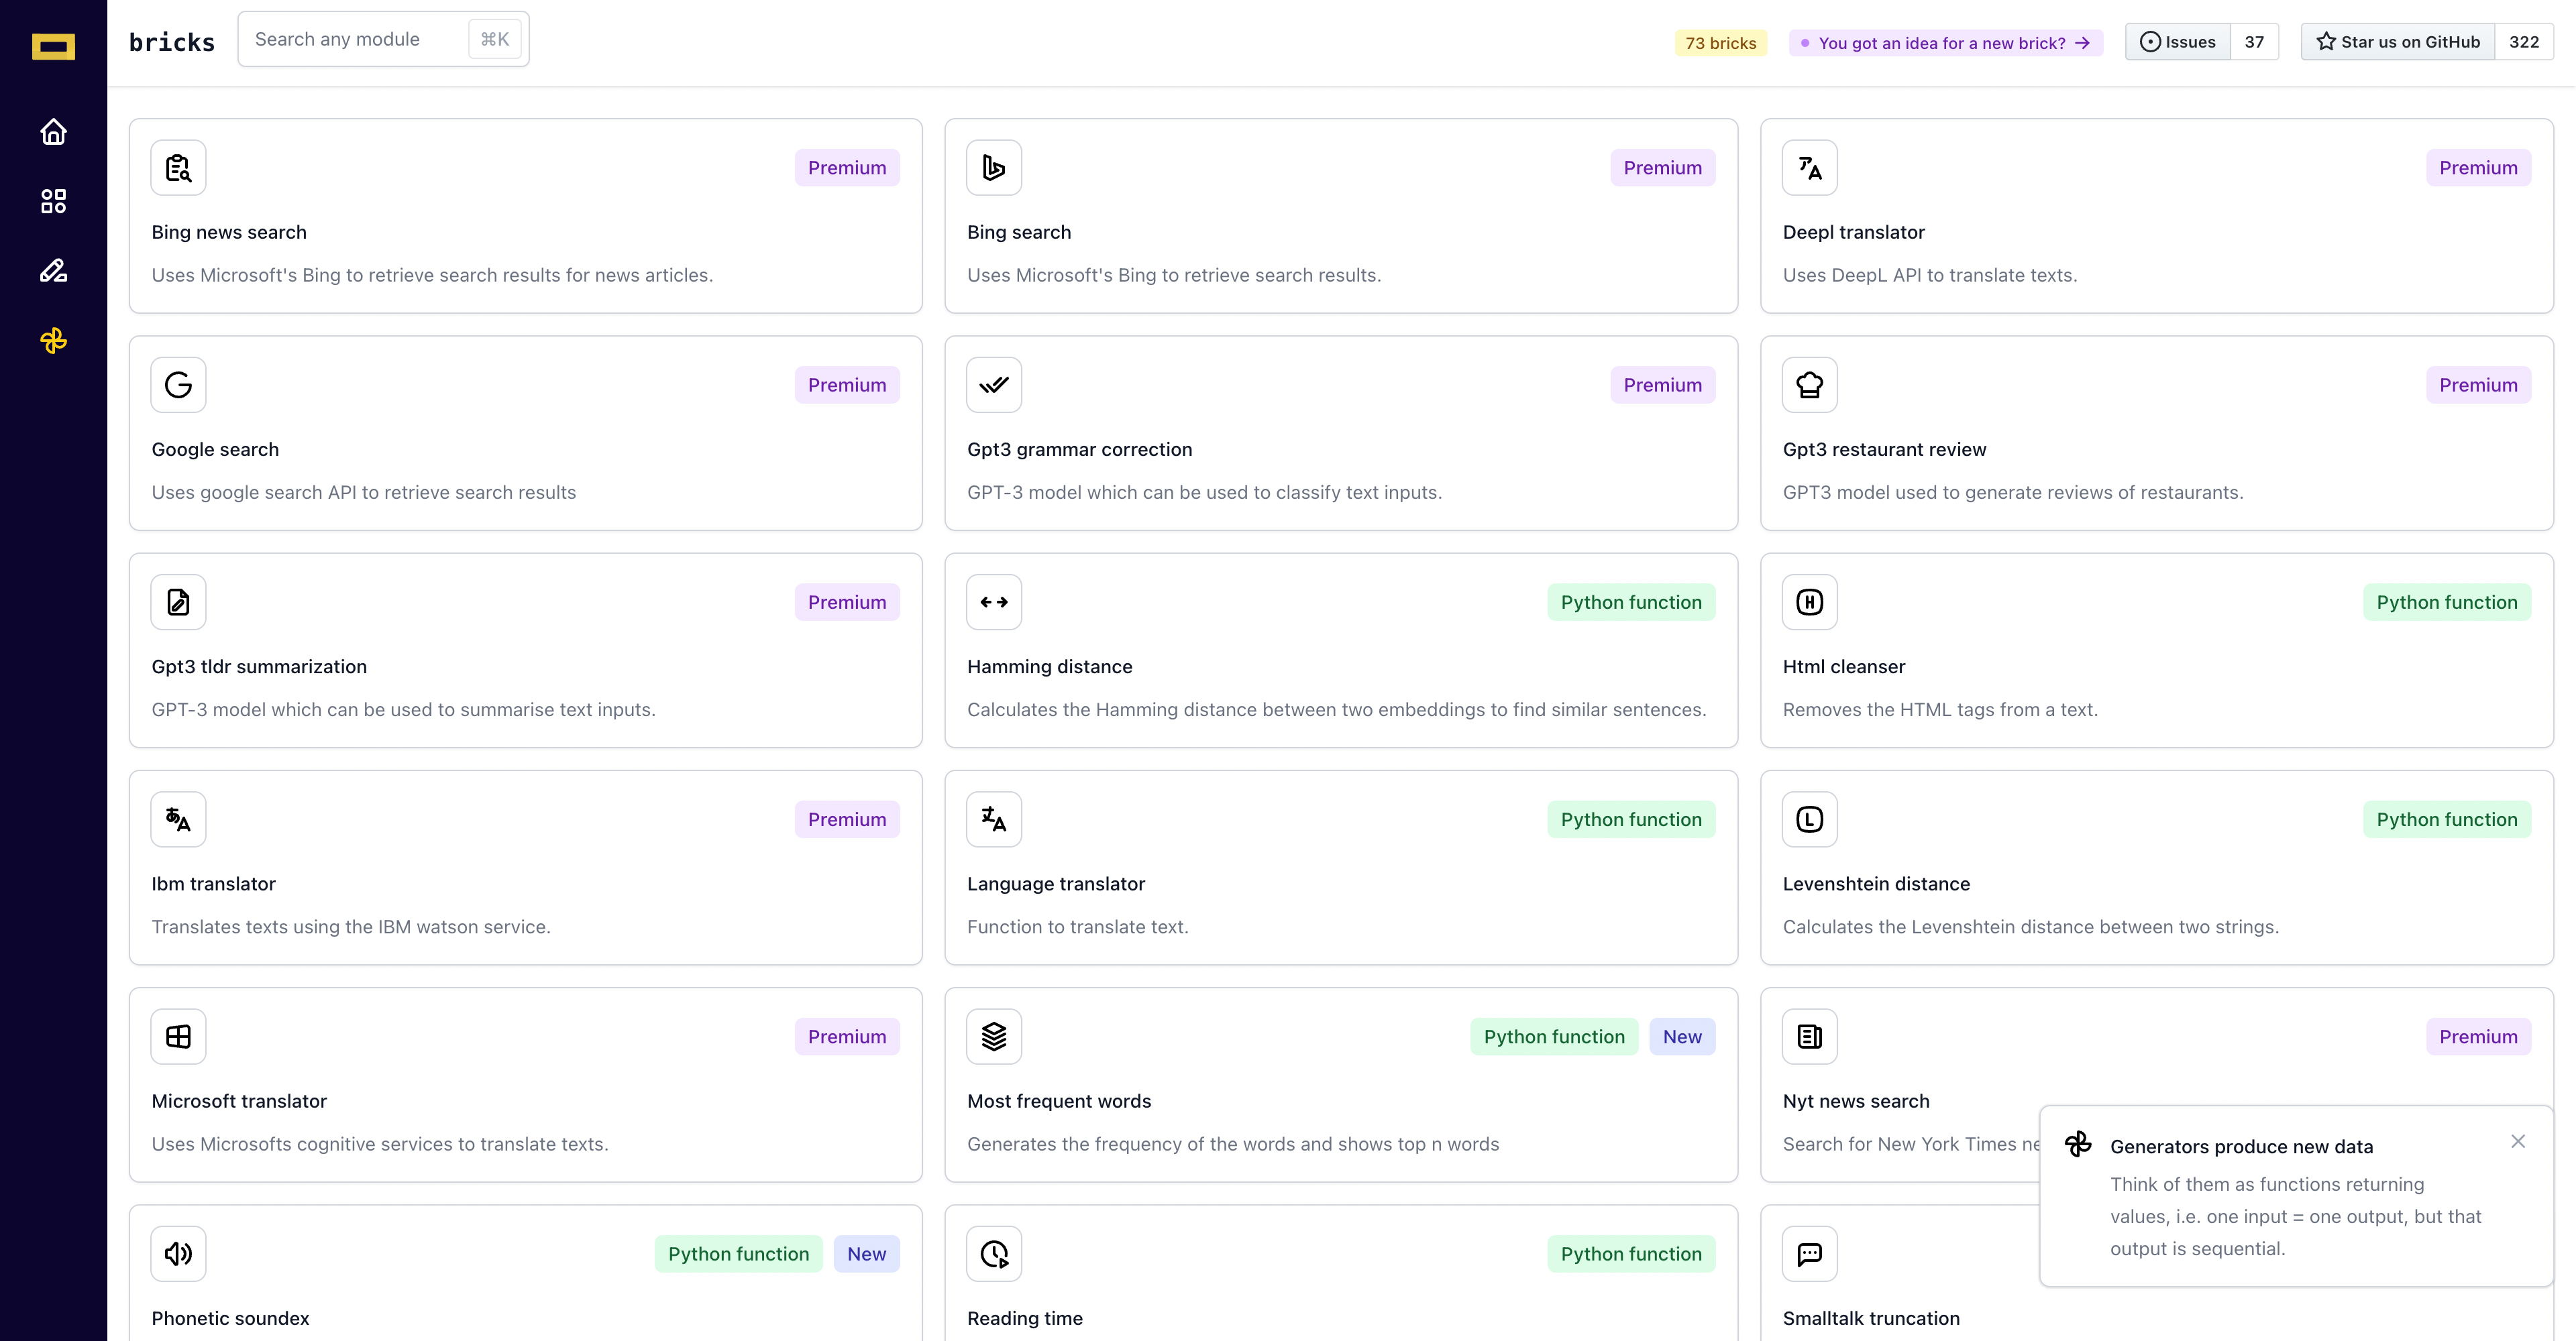
Task: Click the New badge on Most frequent words
Action: 1682,1036
